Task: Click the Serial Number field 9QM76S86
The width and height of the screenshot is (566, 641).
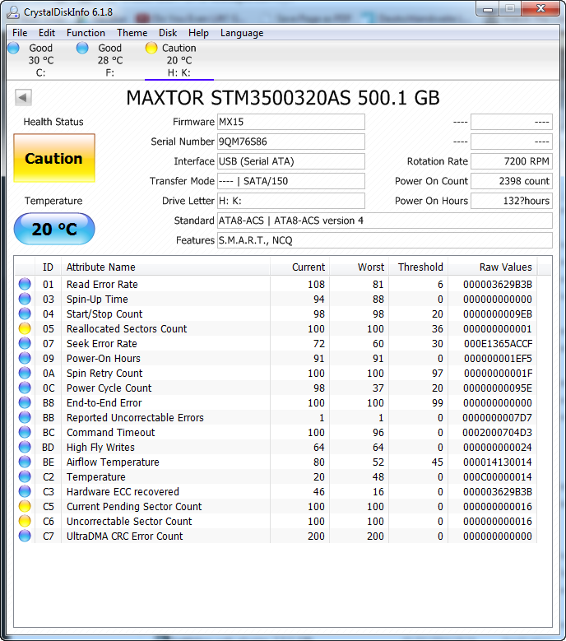Action: click(291, 142)
